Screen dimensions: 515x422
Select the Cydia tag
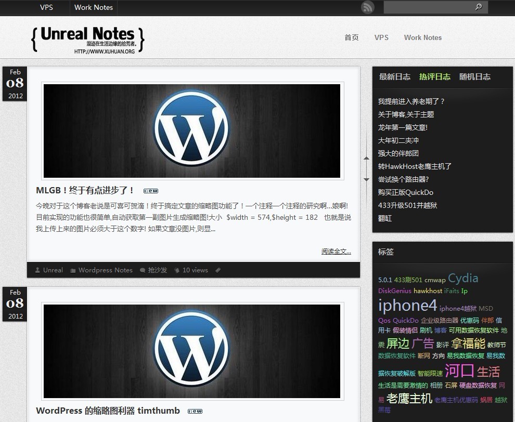pos(463,278)
